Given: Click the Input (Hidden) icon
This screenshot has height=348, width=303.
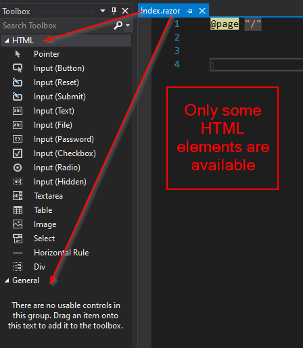Looking at the screenshot, I should coord(18,182).
